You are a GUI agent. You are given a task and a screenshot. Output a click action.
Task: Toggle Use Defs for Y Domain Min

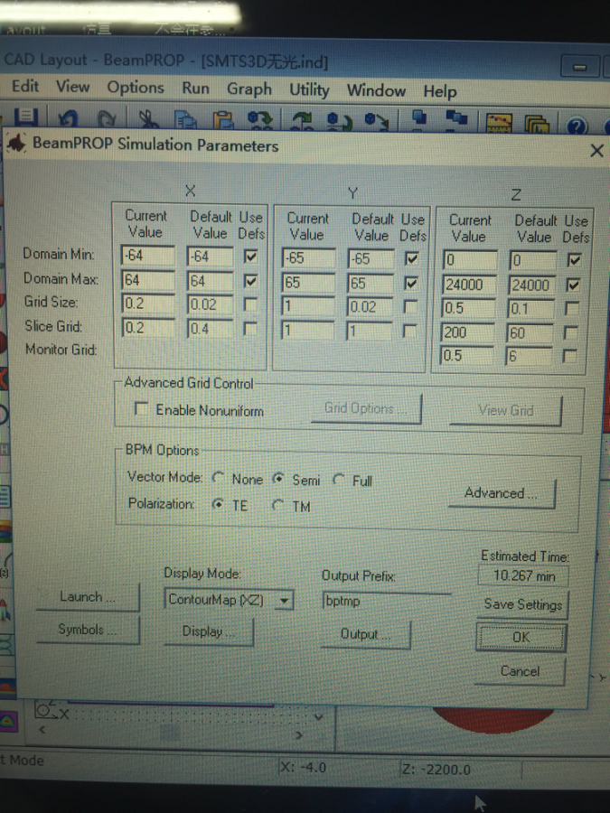point(412,258)
